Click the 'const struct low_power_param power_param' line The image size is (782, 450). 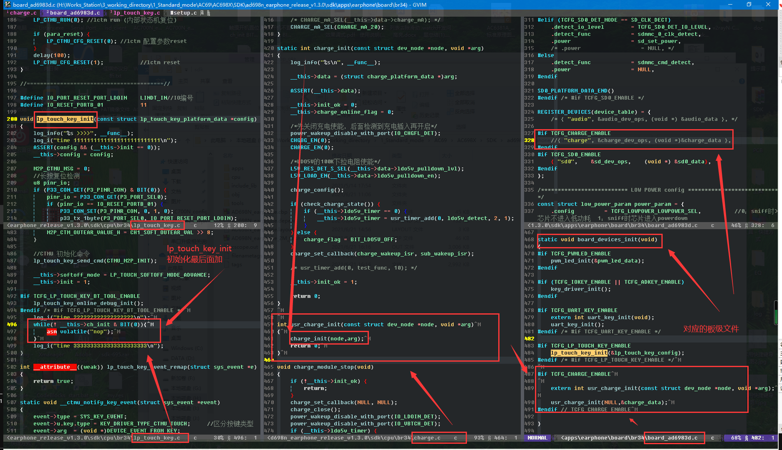pos(610,204)
